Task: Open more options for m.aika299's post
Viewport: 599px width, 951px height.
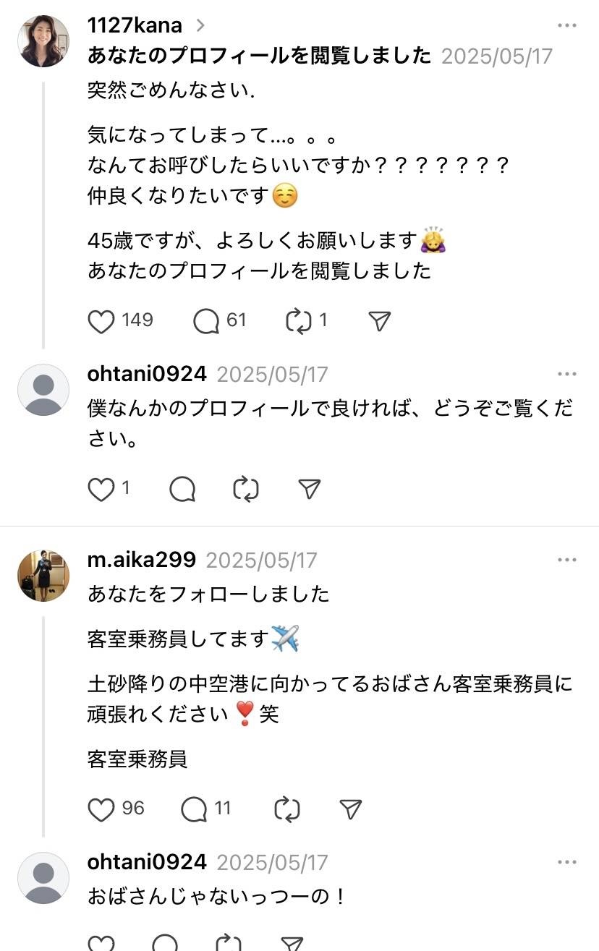Action: click(567, 560)
